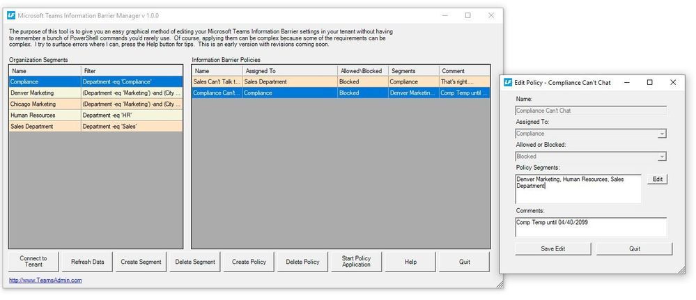Open the TeamsAdmin.com link
The width and height of the screenshot is (696, 300).
point(45,280)
